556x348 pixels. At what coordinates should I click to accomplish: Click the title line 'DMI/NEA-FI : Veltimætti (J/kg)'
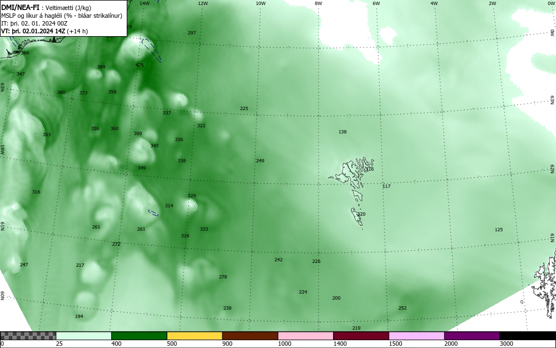point(46,8)
